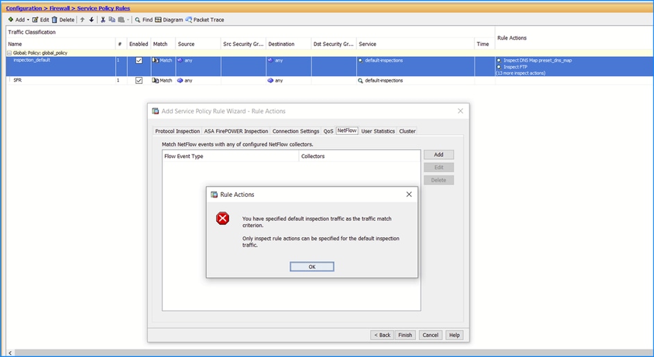Click the Service Policy Rules breadcrumb link
Viewport: 654px width, 357px height.
pyautogui.click(x=103, y=8)
